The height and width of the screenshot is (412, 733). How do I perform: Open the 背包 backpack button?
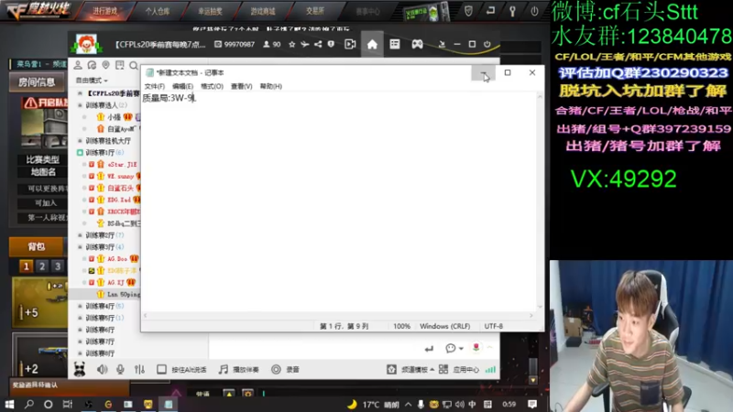pyautogui.click(x=36, y=246)
